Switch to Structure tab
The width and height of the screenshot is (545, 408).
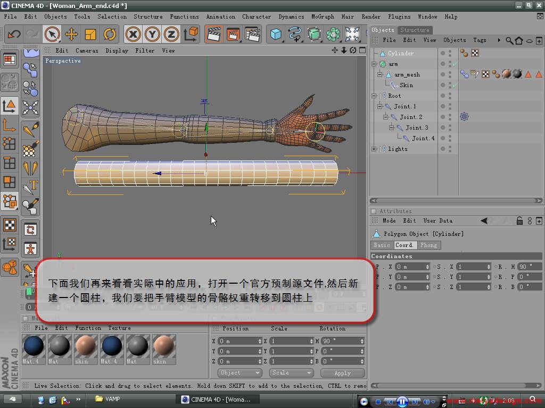click(415, 30)
